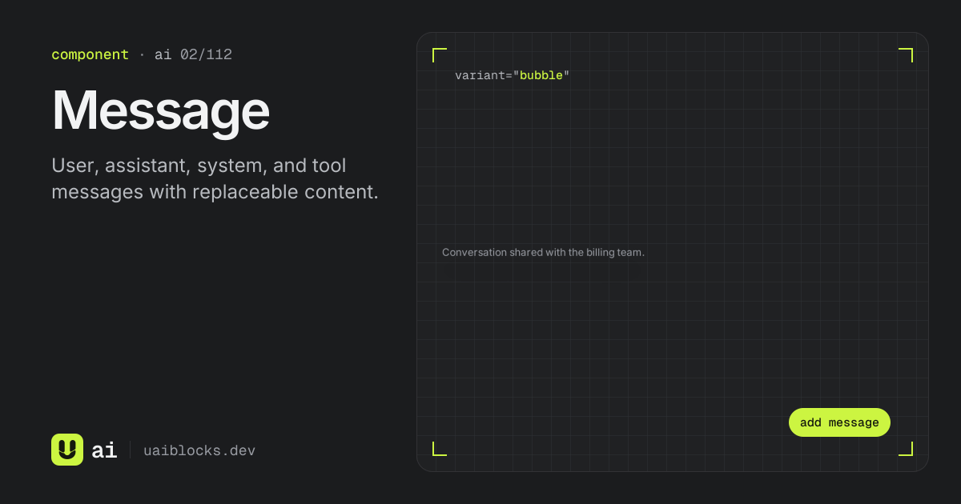Screen dimensions: 961x504
Task: Click the bottom-right corner bracket marker
Action: coord(906,449)
